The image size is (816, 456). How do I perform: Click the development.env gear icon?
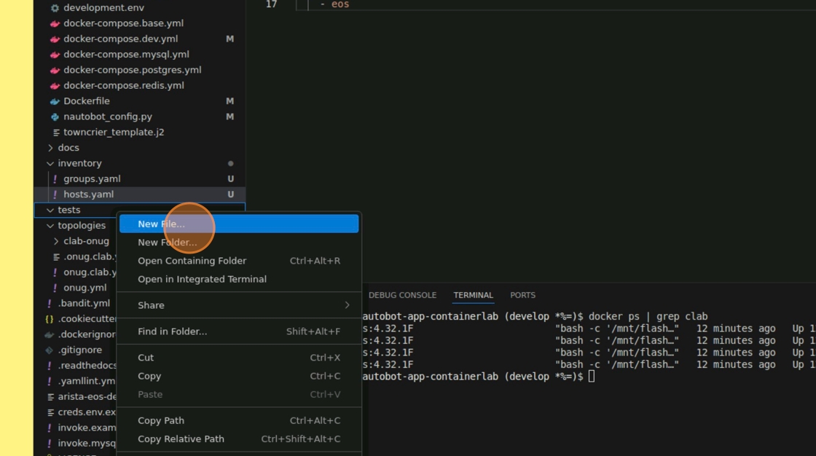55,8
